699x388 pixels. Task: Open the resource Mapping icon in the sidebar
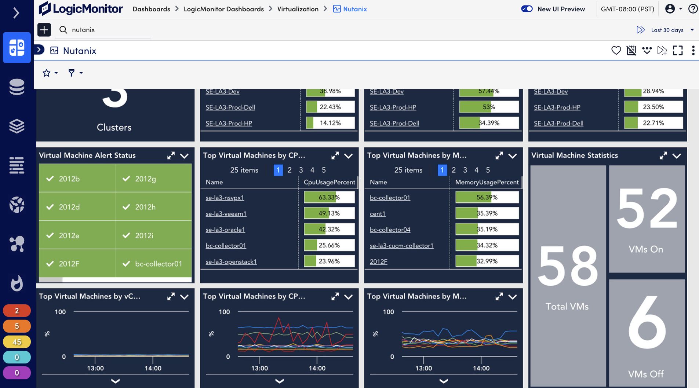(x=17, y=244)
